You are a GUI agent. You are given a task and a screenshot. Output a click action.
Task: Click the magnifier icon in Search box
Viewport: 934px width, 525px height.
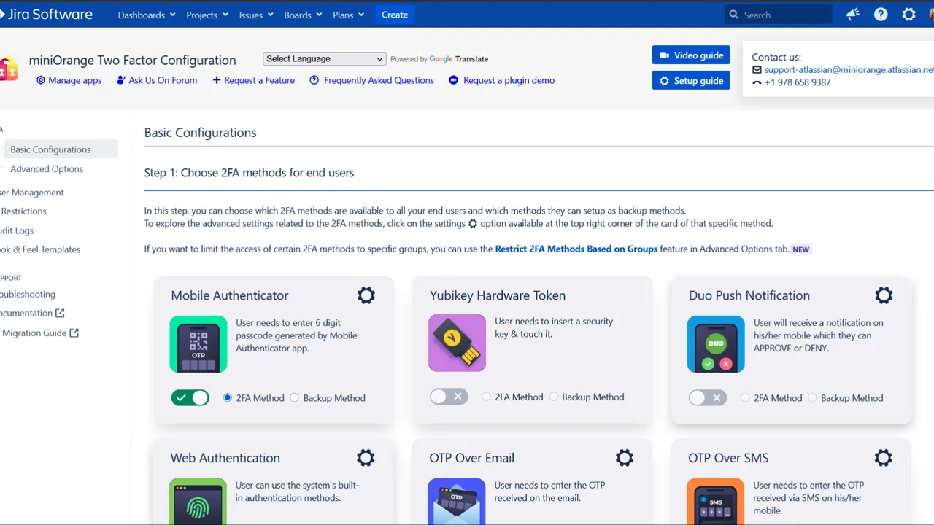pyautogui.click(x=733, y=15)
